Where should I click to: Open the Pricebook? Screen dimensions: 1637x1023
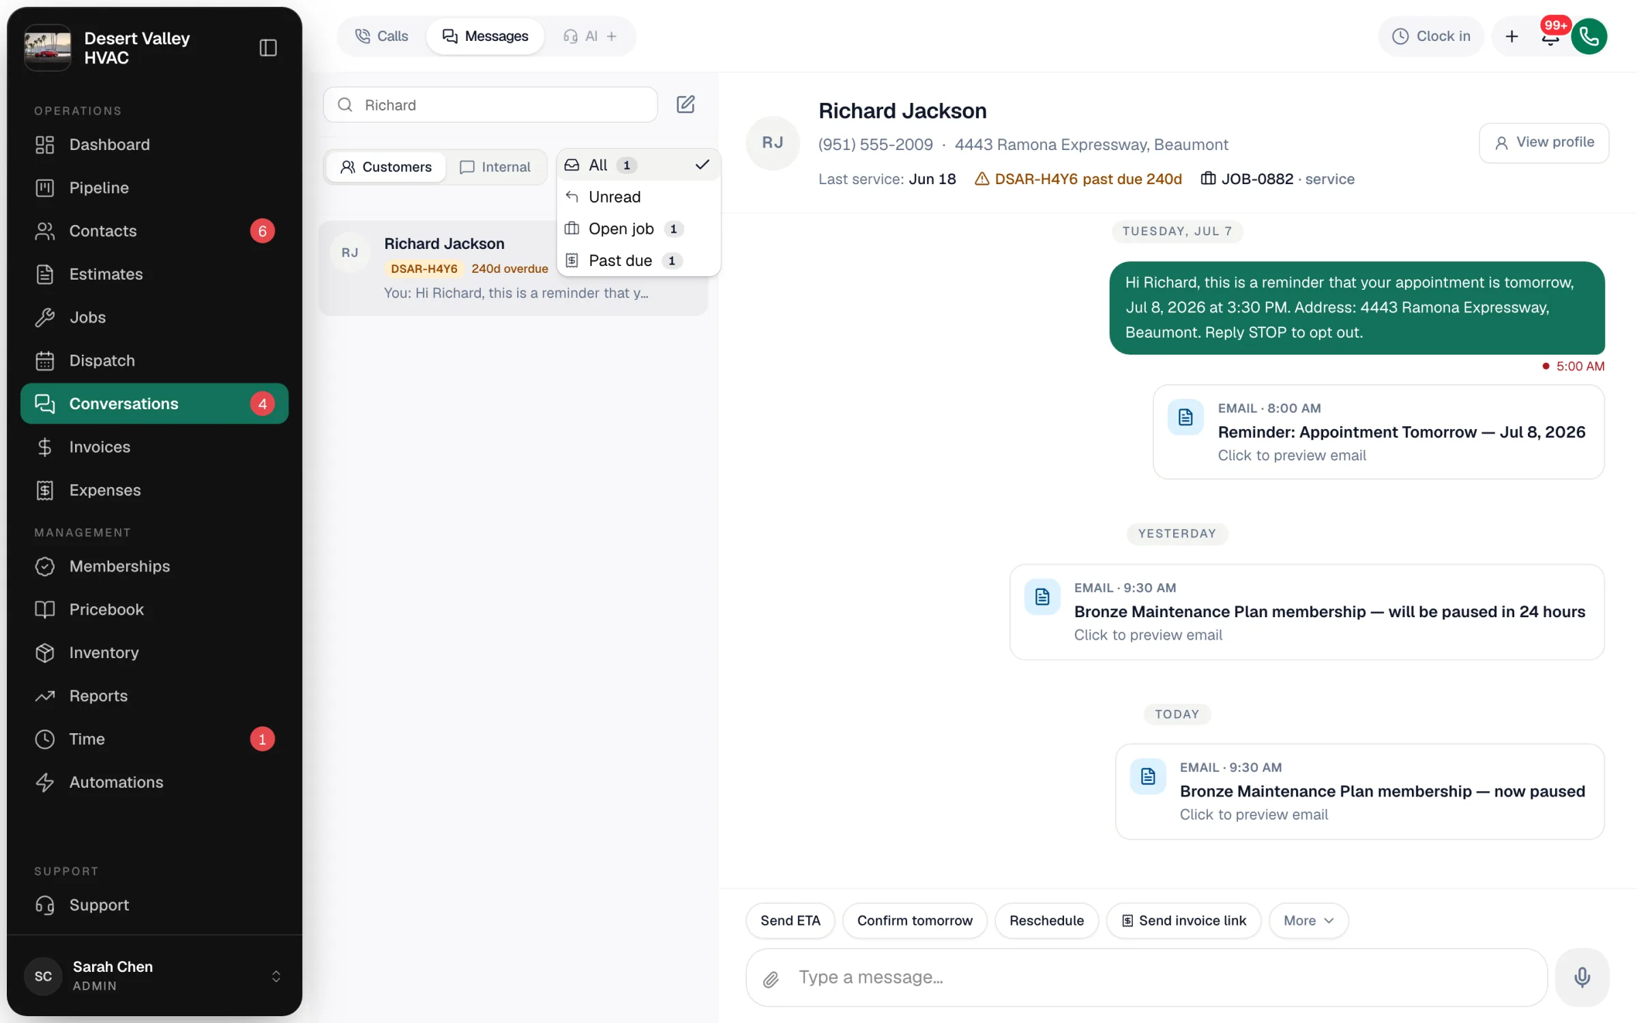tap(154, 609)
